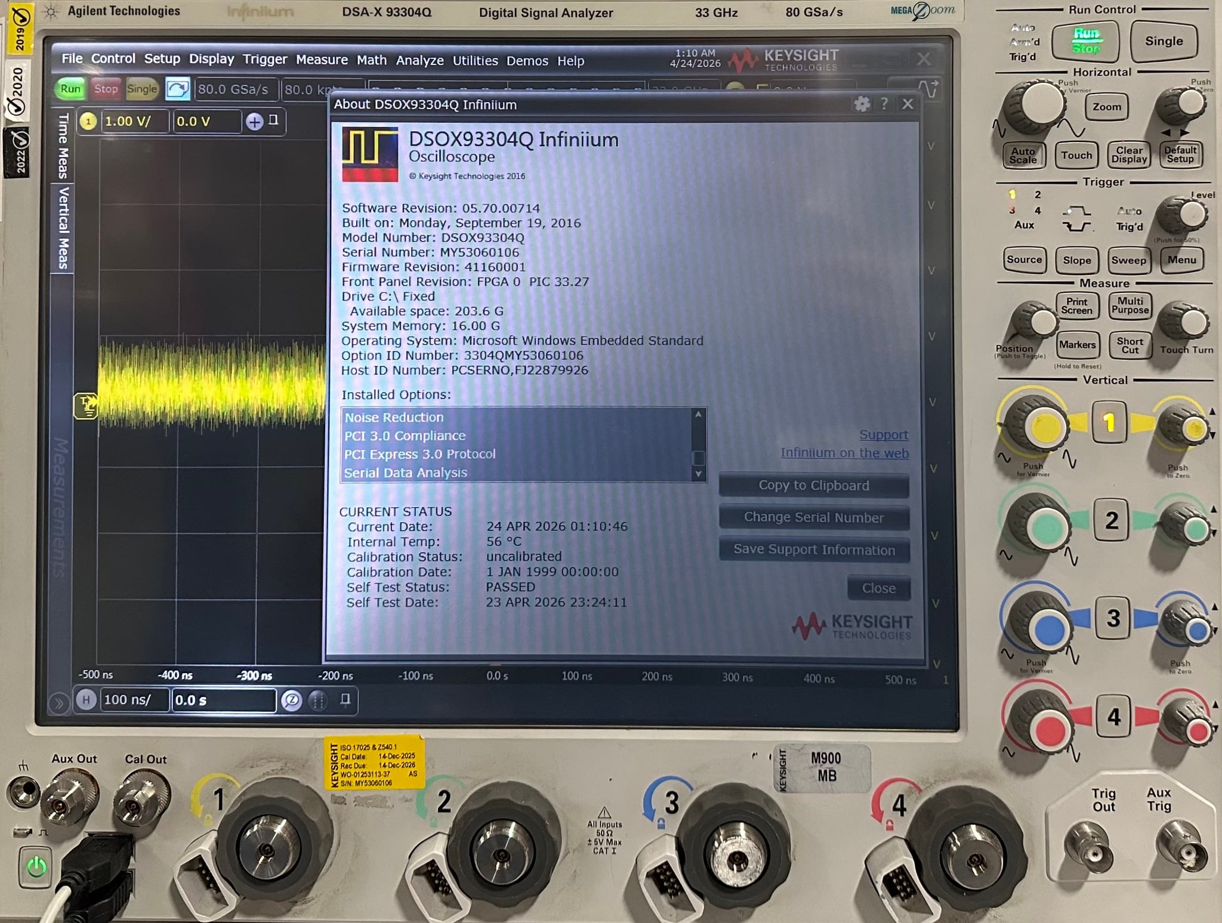Image resolution: width=1222 pixels, height=923 pixels.
Task: Click the Close button in About dialog
Action: click(x=878, y=588)
